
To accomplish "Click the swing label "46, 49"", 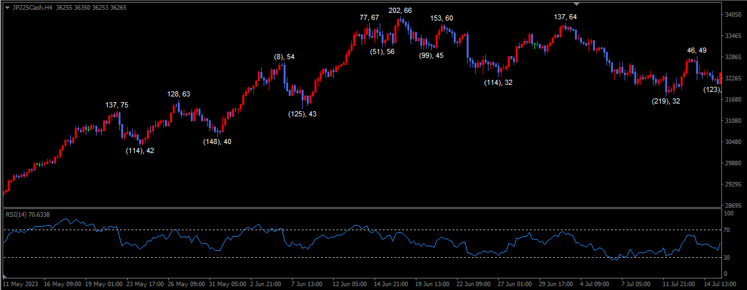I will pos(697,50).
